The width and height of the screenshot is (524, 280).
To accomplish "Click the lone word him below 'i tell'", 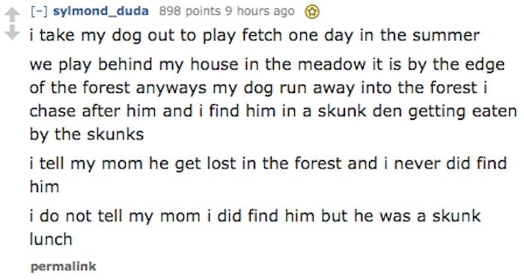I will 44,186.
